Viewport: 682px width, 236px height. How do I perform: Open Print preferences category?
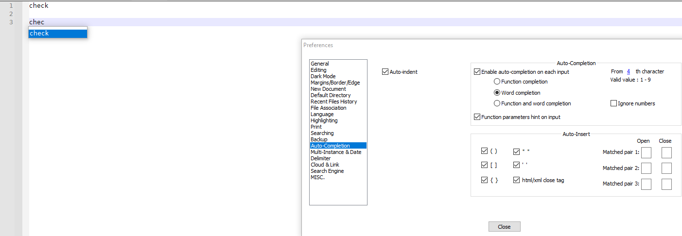pyautogui.click(x=316, y=127)
